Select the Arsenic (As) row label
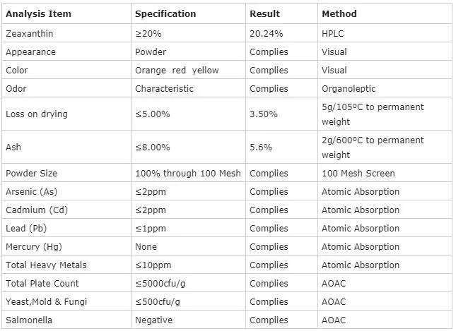The width and height of the screenshot is (456, 331). point(30,191)
